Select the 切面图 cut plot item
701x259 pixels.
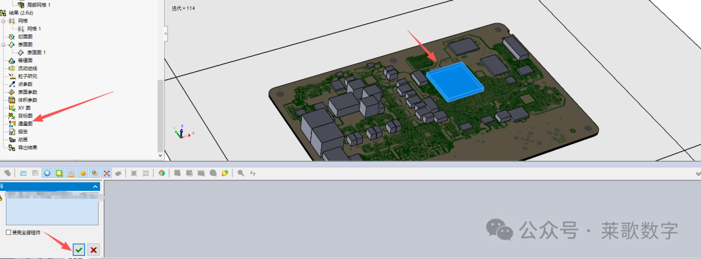(25, 37)
